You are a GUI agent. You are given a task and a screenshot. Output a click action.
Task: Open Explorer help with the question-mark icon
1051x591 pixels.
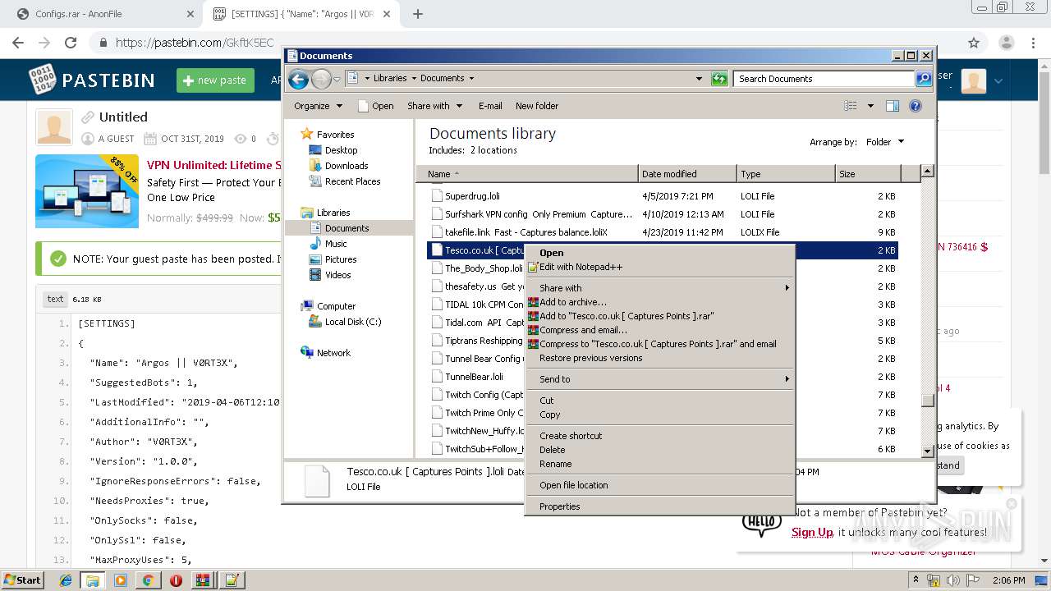916,106
